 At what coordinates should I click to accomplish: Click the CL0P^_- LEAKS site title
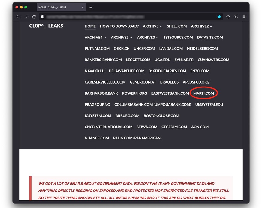pyautogui.click(x=46, y=26)
